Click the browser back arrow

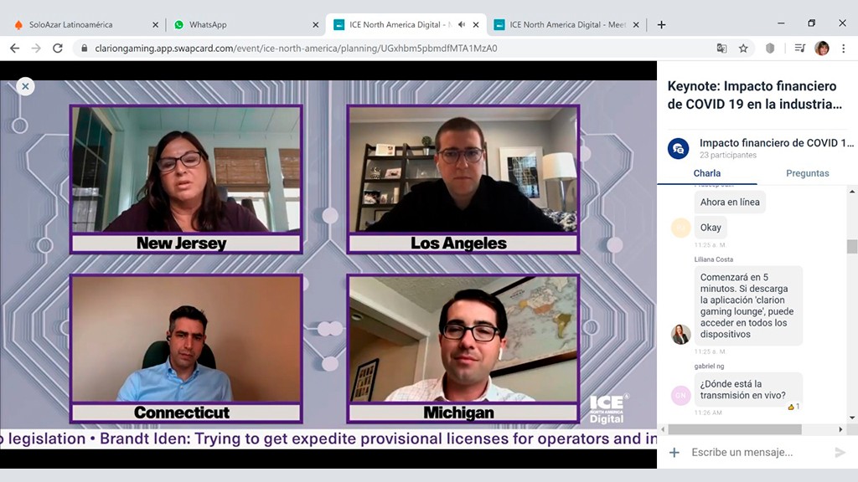point(14,49)
